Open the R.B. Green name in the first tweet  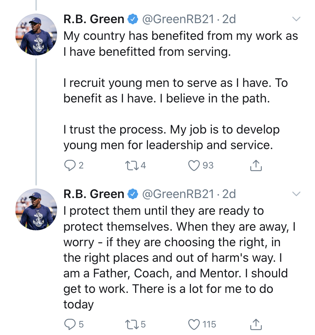(94, 19)
